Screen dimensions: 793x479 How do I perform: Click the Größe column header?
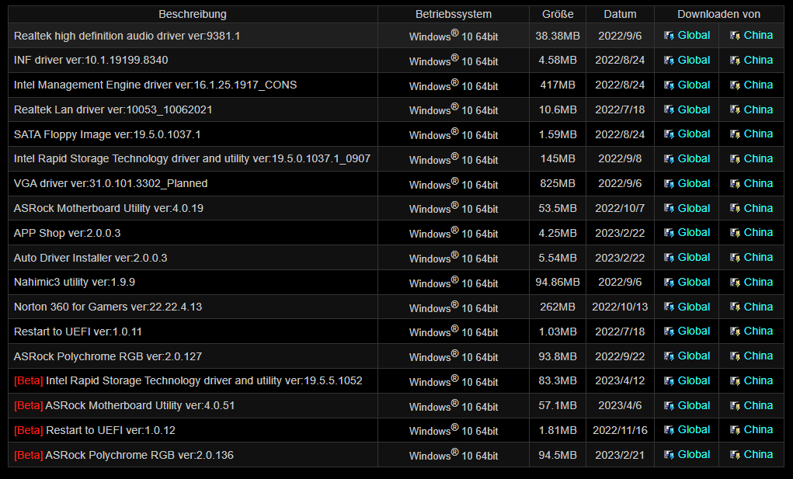[x=558, y=14]
